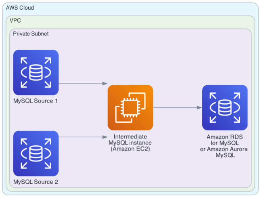Image resolution: width=260 pixels, height=197 pixels.
Task: Click the 'AWS Cloud' group label
Action: (20, 8)
